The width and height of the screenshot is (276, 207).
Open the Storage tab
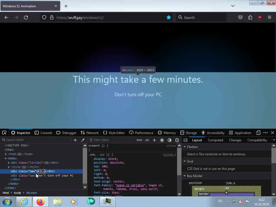[x=188, y=133]
